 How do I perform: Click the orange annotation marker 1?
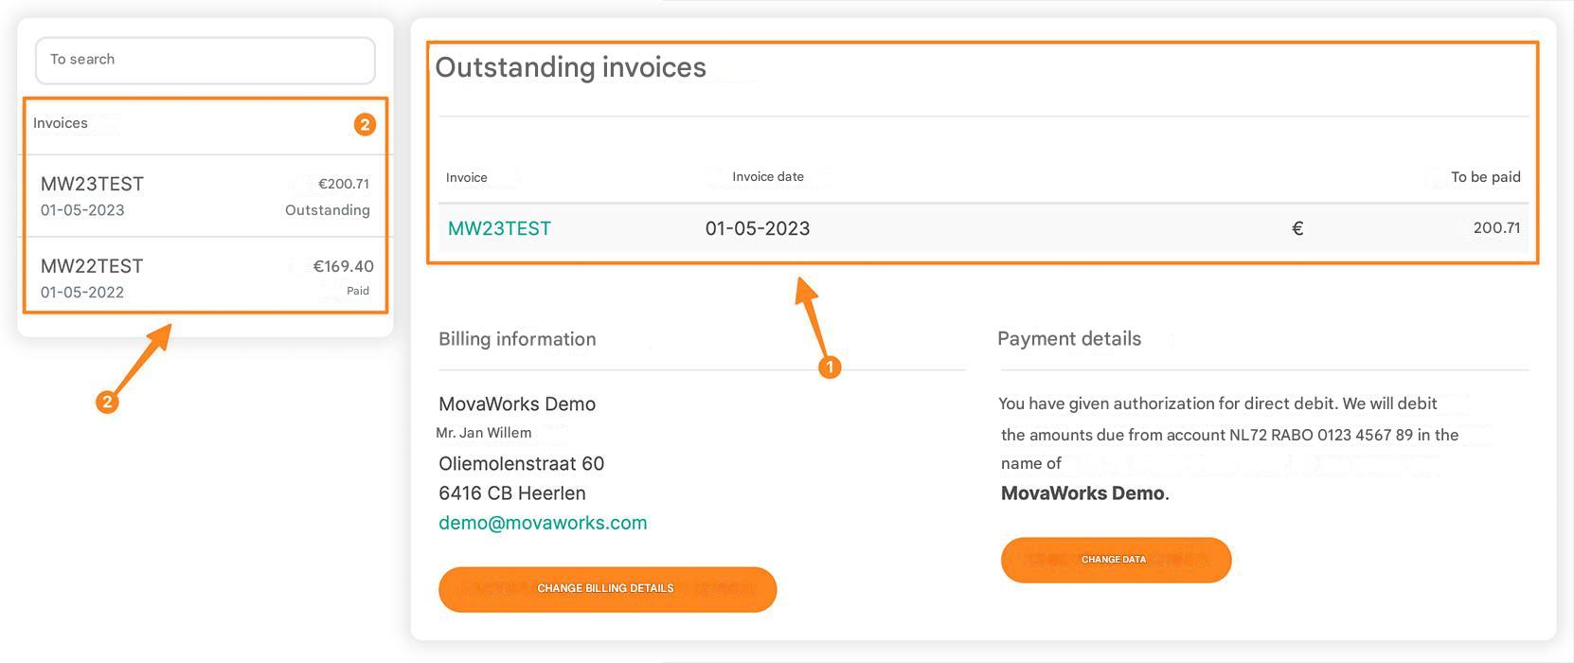coord(830,367)
